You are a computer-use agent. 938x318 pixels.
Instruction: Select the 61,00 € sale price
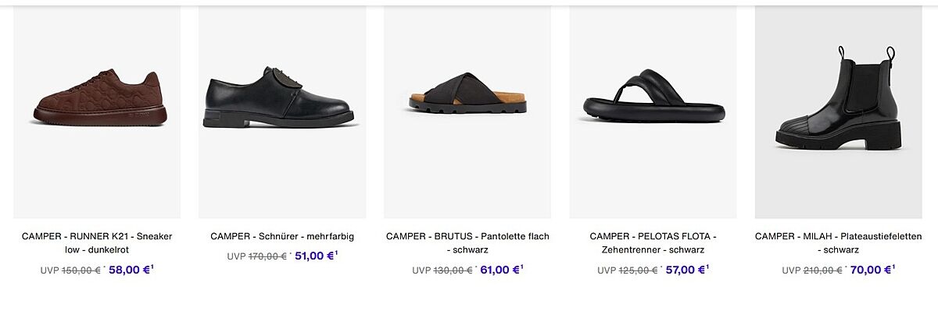pos(499,270)
